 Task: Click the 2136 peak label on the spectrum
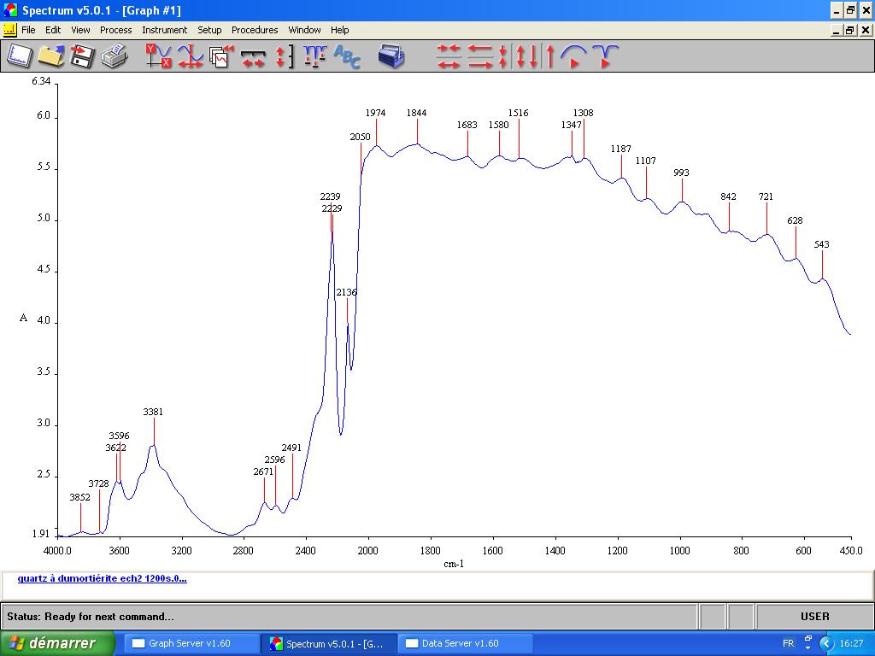[x=346, y=292]
